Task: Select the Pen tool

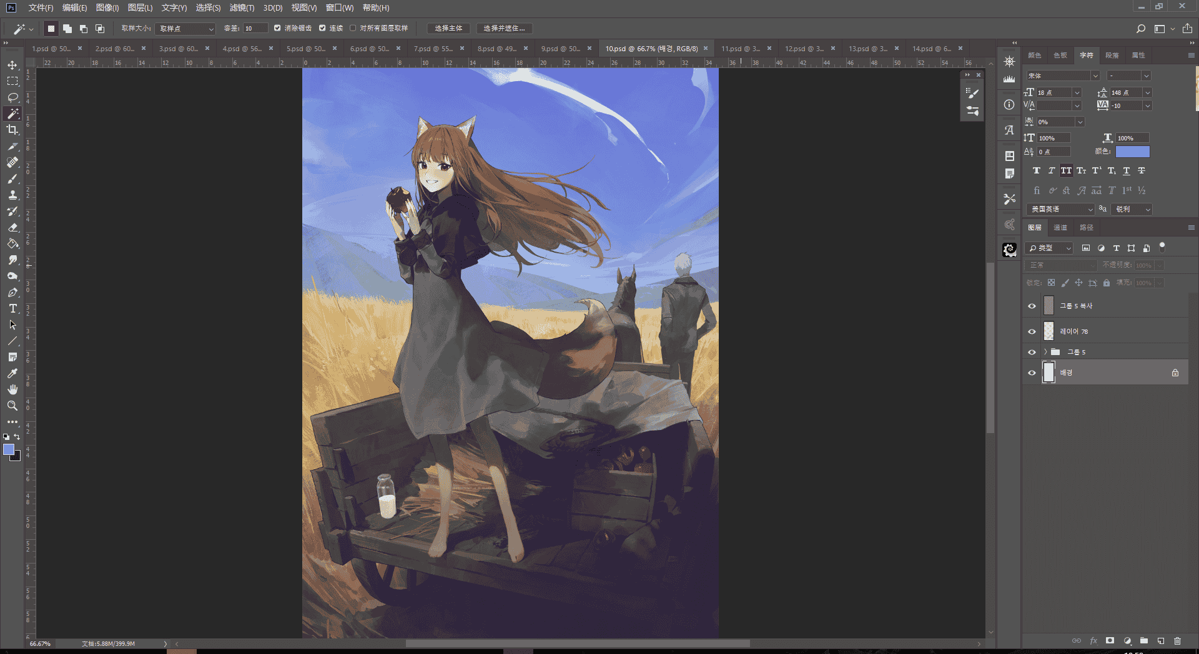Action: [12, 292]
